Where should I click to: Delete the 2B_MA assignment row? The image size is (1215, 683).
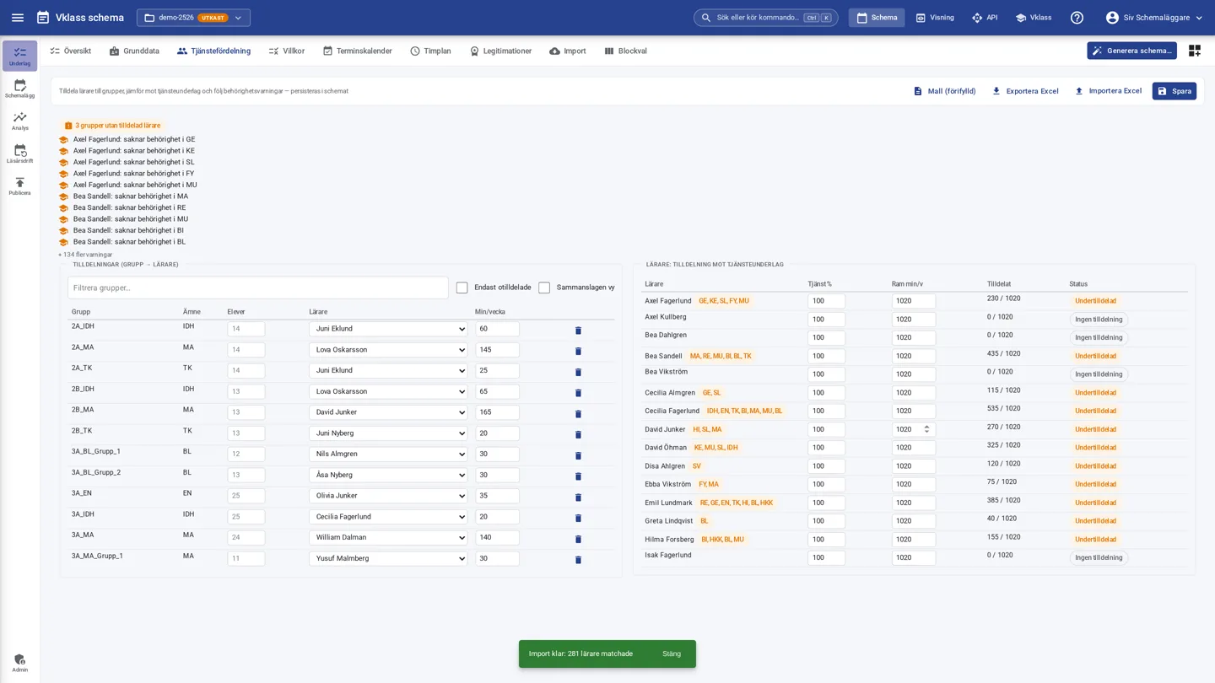[578, 414]
